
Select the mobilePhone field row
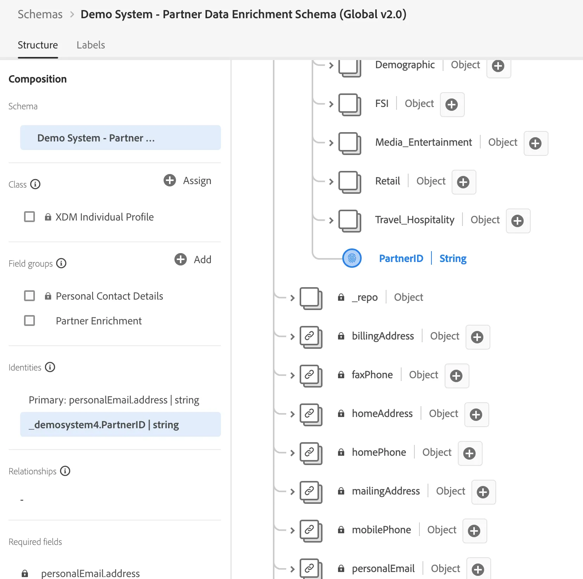coord(404,530)
